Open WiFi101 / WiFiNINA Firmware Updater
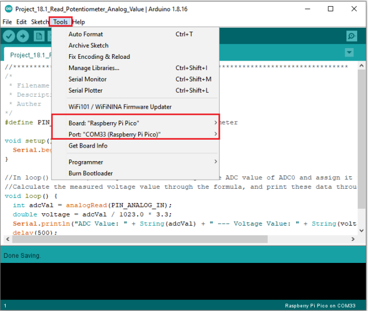This screenshot has width=368, height=311. point(135,107)
